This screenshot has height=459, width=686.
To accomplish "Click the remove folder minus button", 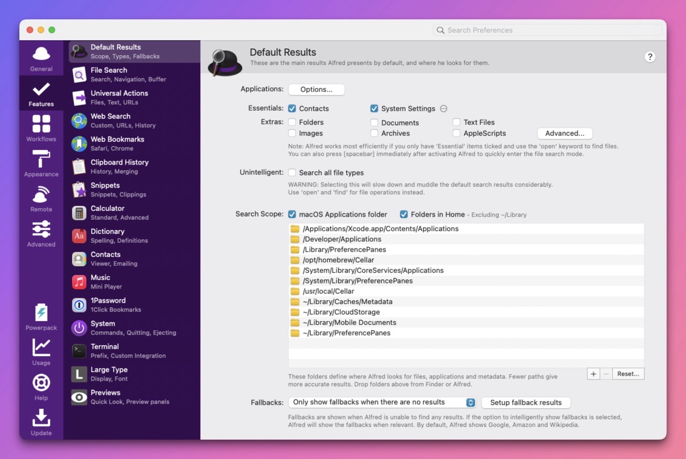I will [x=606, y=374].
